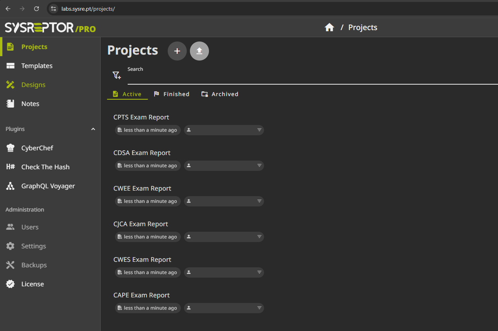Open member filter on CPTS Exam Report
The height and width of the screenshot is (331, 498).
pos(259,130)
